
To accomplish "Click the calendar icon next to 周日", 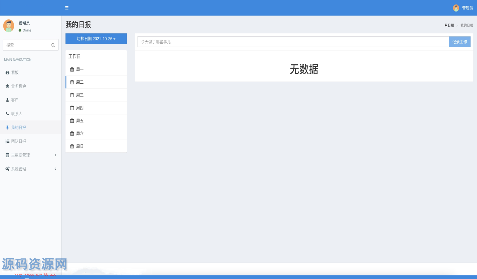I will pos(72,146).
